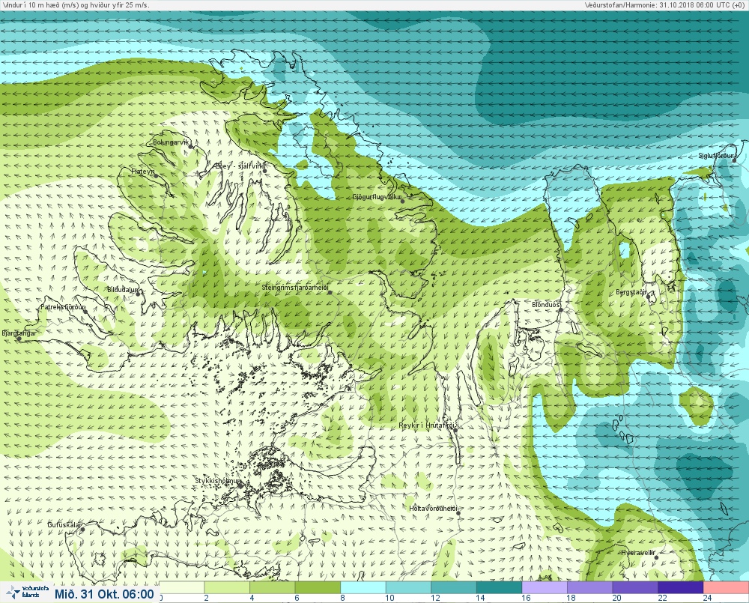The height and width of the screenshot is (603, 749).
Task: Click the Hveravellir station label
Action: [638, 552]
